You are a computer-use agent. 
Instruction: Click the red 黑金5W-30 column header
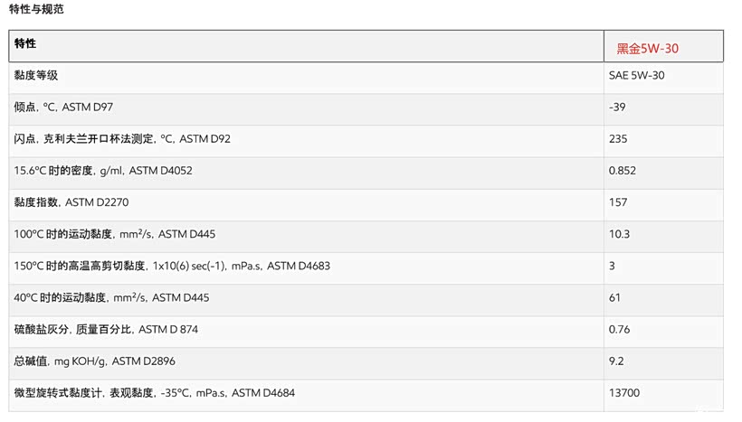tap(648, 49)
